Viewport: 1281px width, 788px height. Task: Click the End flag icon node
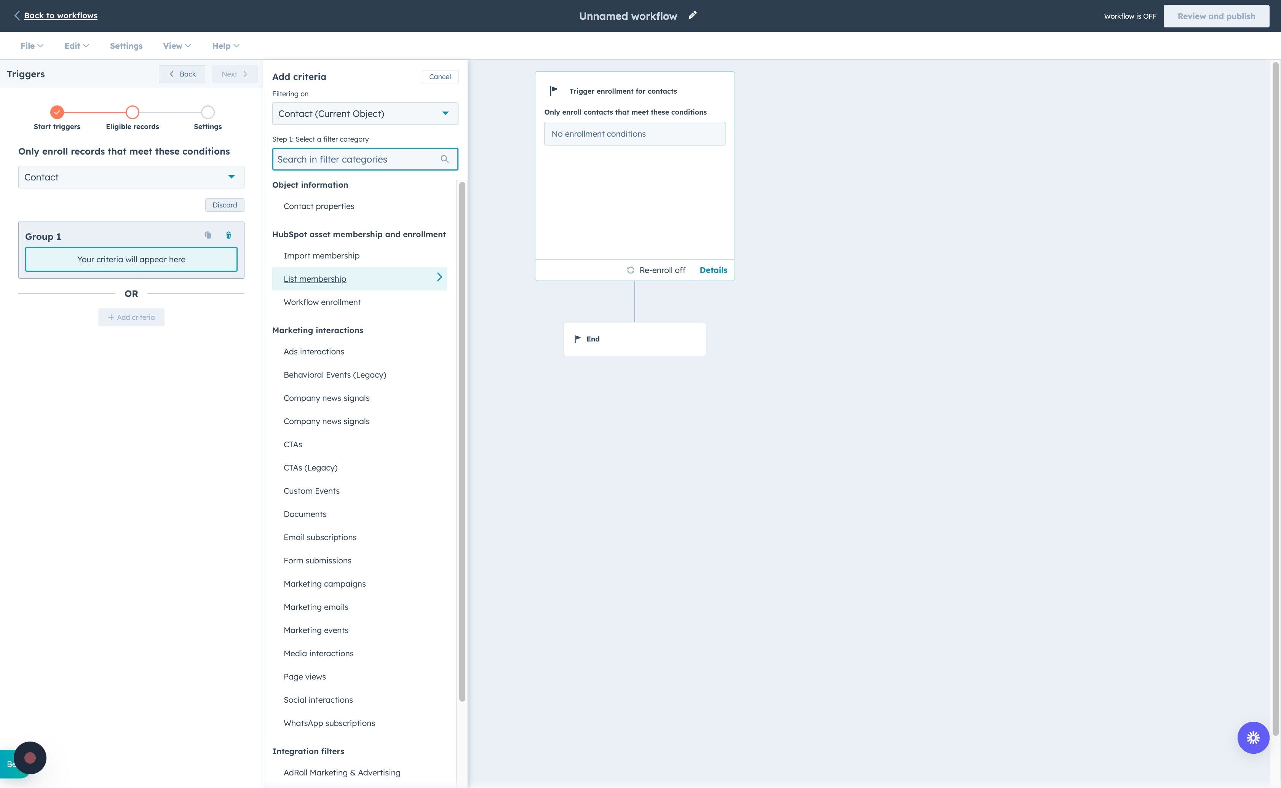[578, 339]
